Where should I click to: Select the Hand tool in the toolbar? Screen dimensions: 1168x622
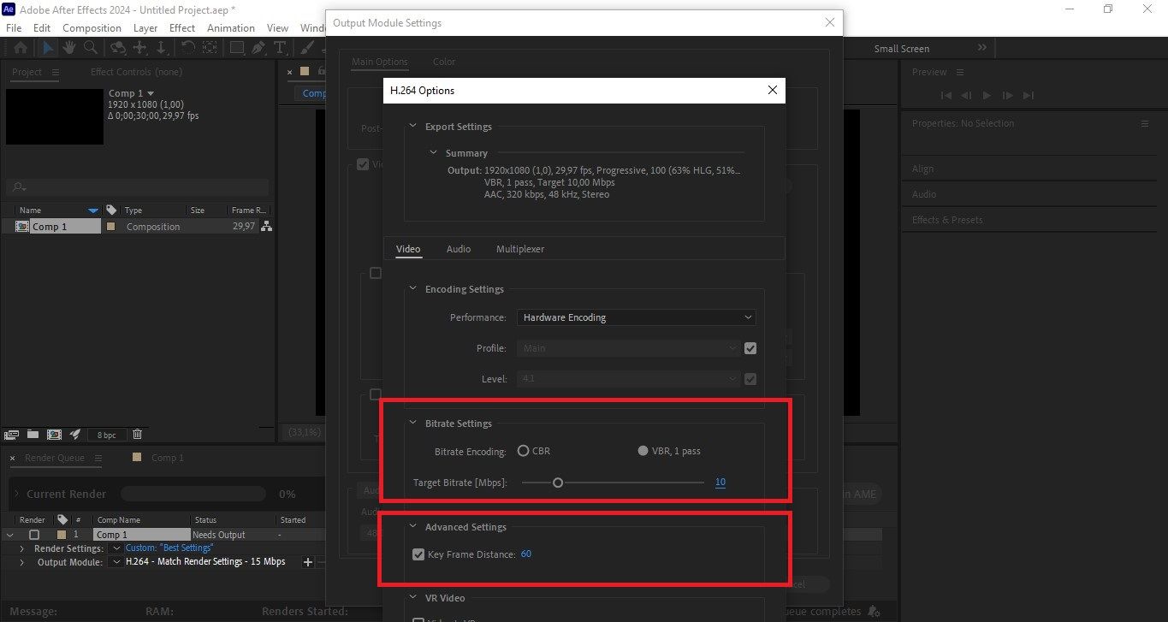point(69,47)
